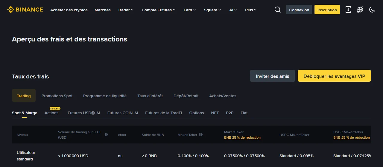
Task: Click the ≥ 0 BNB cell
Action: (x=149, y=156)
